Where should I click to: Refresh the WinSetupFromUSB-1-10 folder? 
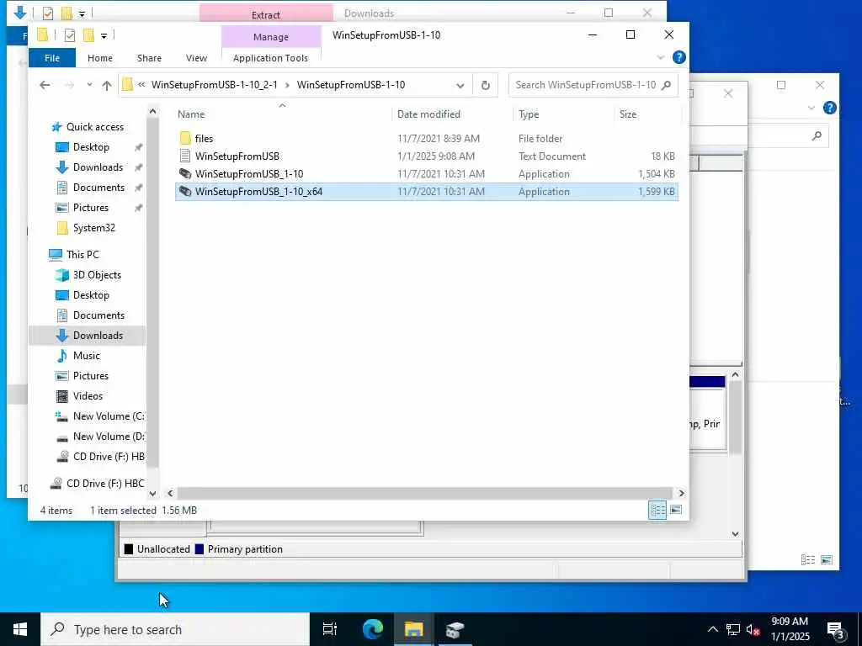[x=486, y=85]
